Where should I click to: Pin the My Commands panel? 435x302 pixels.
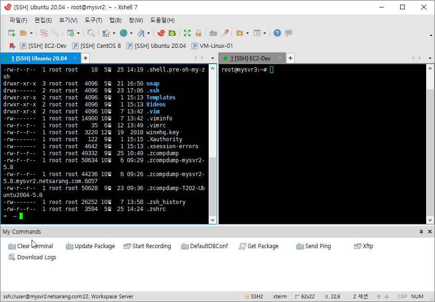point(422,231)
